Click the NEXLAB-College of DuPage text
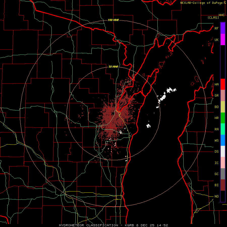 coord(201,3)
